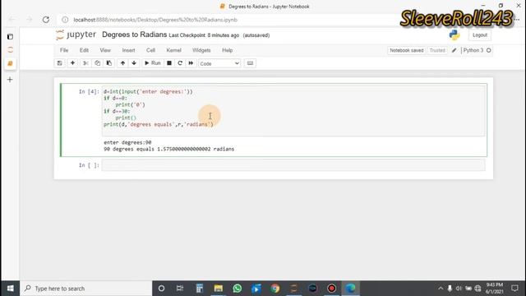
Task: Open Cortana circle icon on taskbar
Action: [x=161, y=289]
